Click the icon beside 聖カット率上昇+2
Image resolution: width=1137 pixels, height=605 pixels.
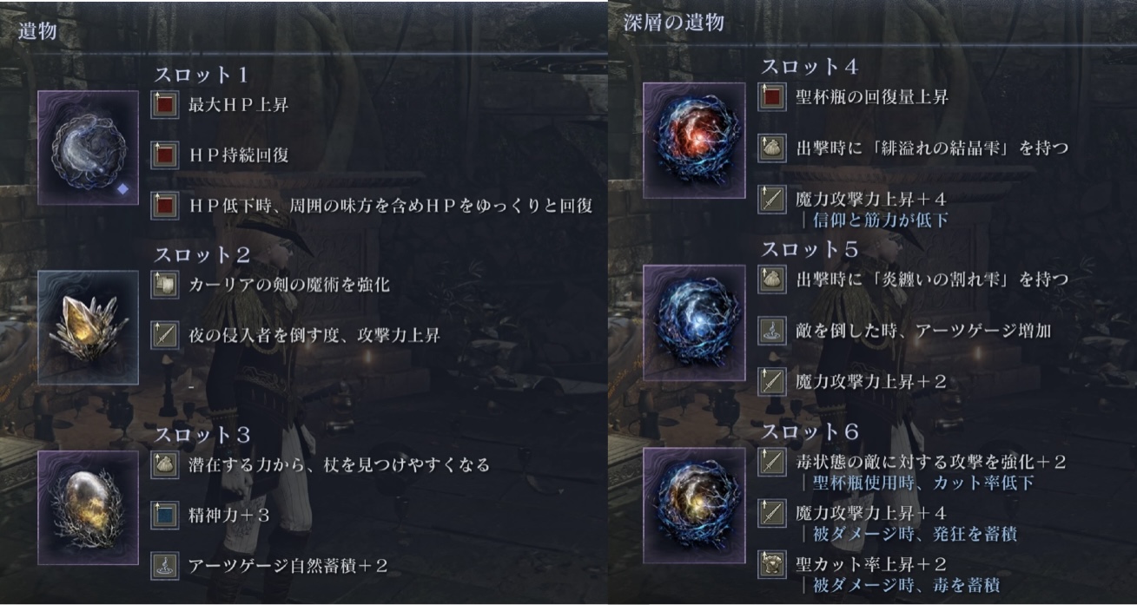click(x=771, y=564)
